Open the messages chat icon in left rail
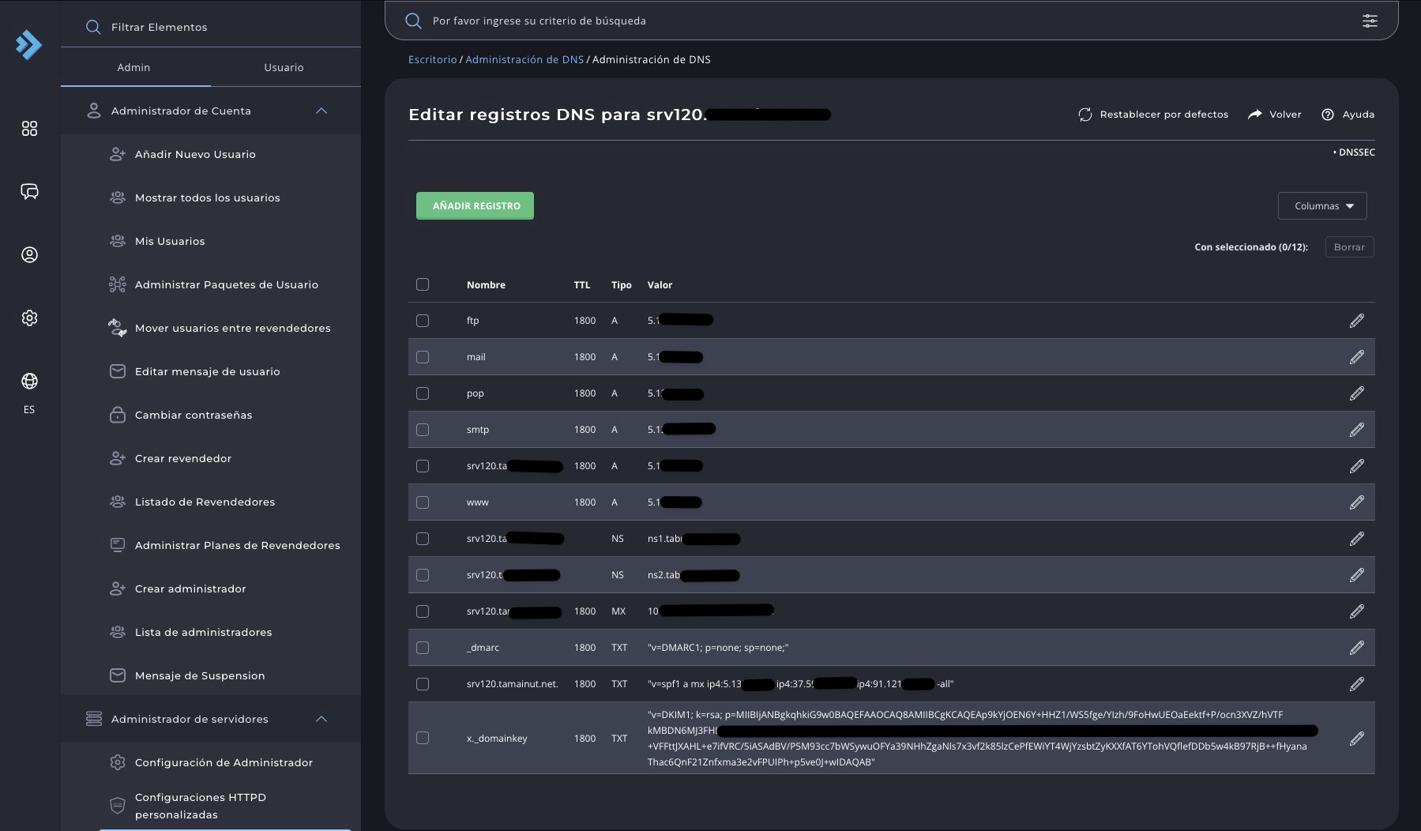 tap(29, 191)
